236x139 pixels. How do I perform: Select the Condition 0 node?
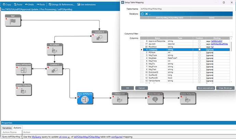[99, 36]
